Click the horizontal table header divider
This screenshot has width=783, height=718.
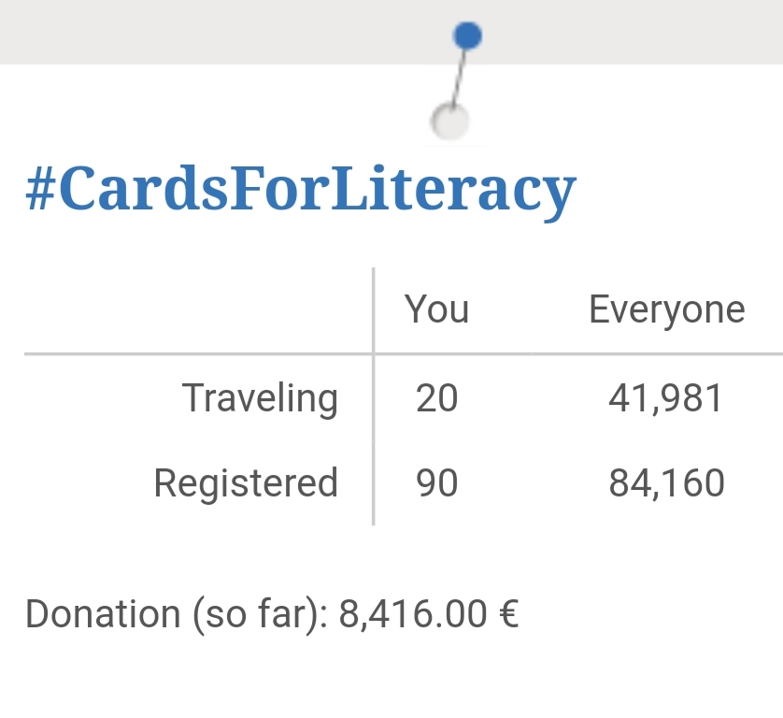pos(404,353)
